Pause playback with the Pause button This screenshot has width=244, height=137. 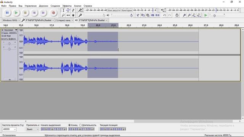pyautogui.click(x=7, y=13)
